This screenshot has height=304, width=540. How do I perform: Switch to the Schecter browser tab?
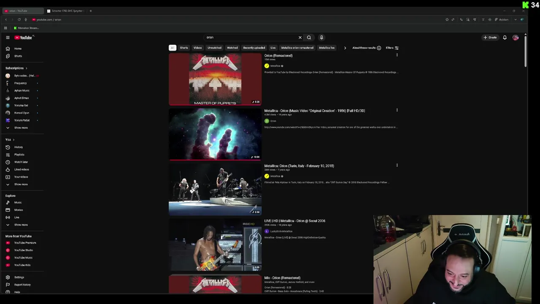coord(65,11)
